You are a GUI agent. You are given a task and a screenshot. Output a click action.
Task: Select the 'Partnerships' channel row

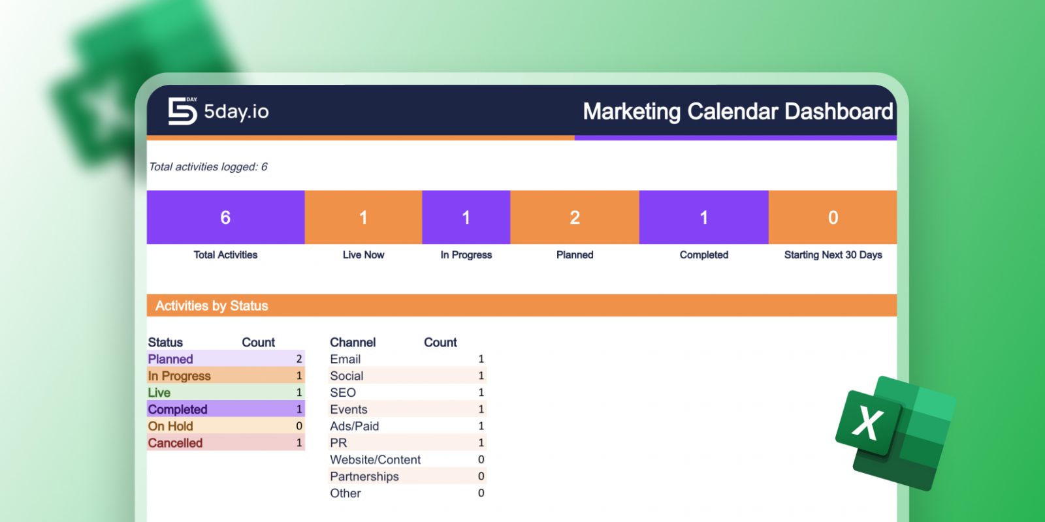tap(408, 476)
